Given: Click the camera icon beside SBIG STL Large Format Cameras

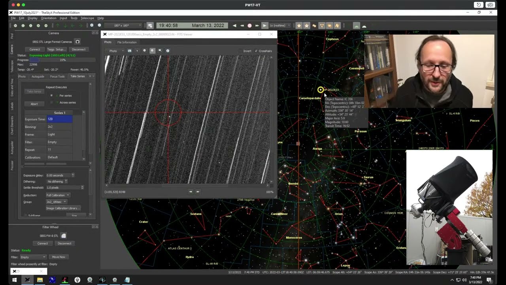Looking at the screenshot, I should [77, 42].
